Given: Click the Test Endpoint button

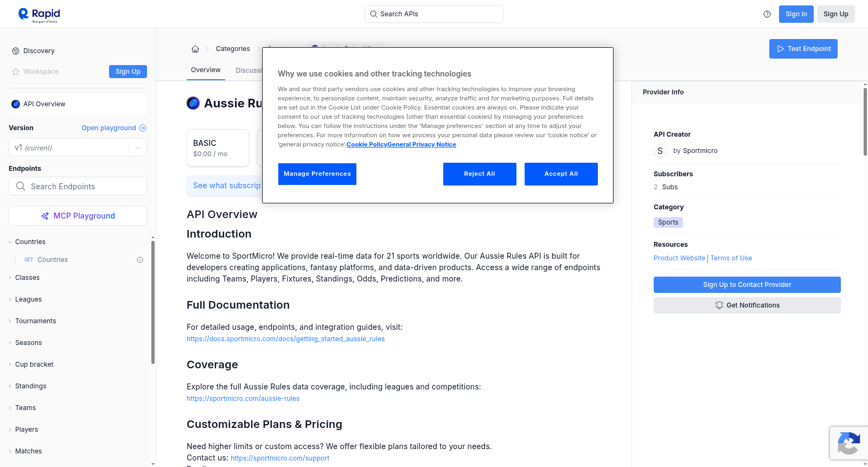Looking at the screenshot, I should click(803, 49).
